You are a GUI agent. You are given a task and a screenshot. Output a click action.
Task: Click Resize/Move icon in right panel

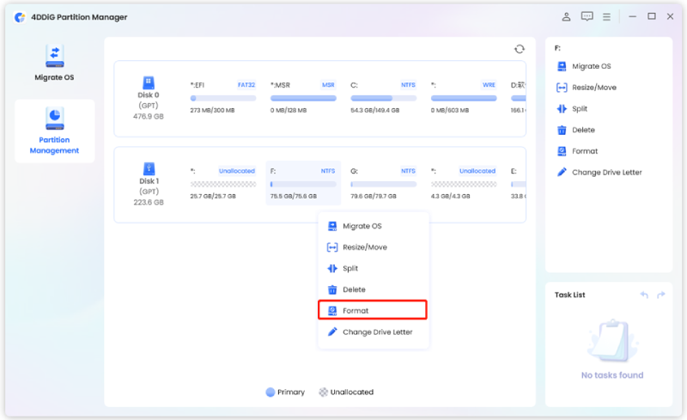(x=562, y=88)
